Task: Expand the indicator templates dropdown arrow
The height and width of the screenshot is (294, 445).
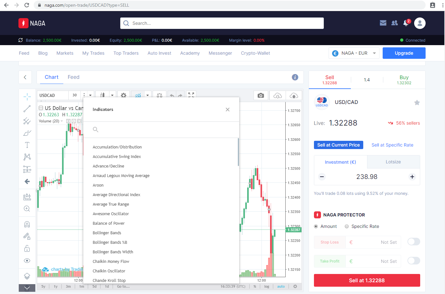Action: click(148, 95)
